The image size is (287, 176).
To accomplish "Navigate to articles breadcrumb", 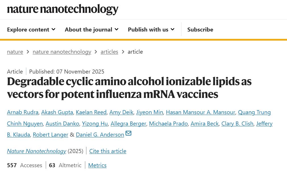I will (109, 52).
